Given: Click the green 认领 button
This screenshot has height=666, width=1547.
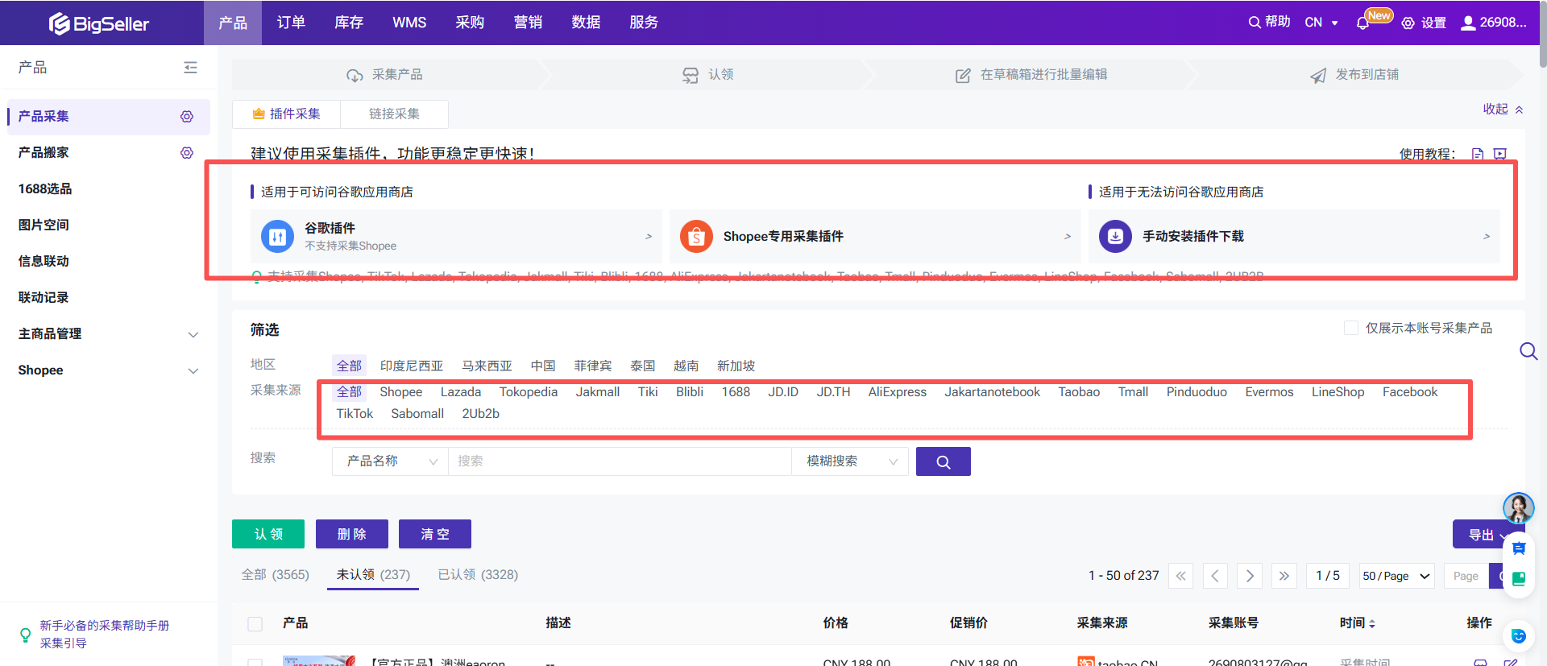Looking at the screenshot, I should point(268,534).
